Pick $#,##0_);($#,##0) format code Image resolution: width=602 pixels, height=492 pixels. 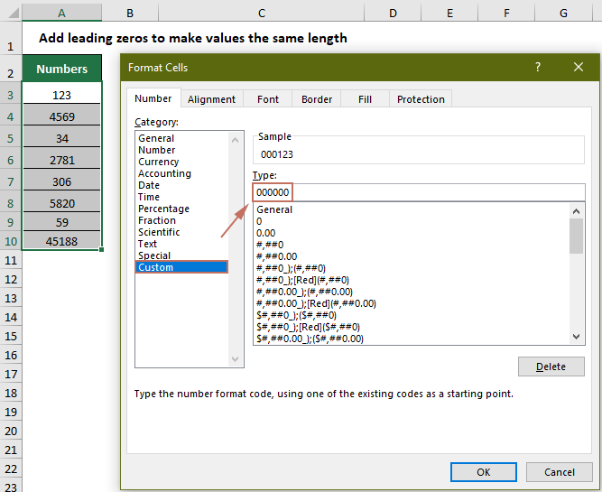[x=296, y=315]
